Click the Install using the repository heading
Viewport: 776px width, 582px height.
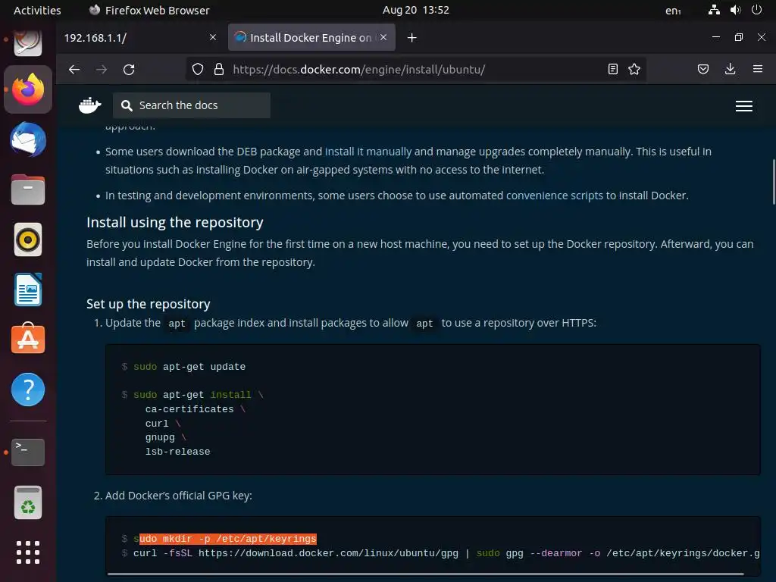click(175, 223)
